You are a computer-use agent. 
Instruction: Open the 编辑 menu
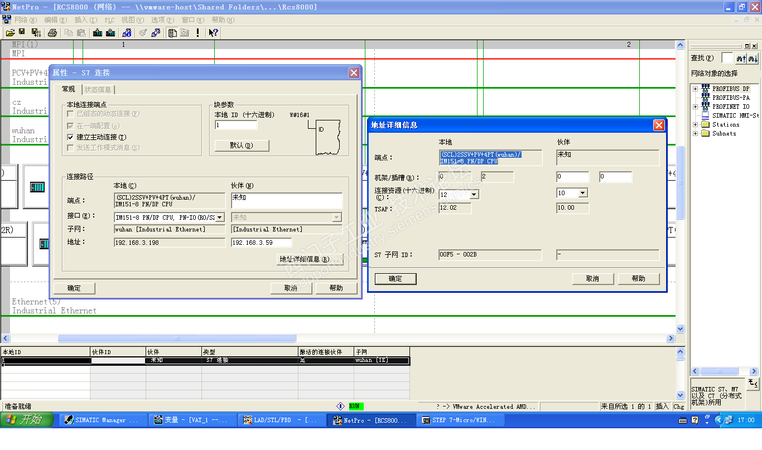click(x=55, y=20)
